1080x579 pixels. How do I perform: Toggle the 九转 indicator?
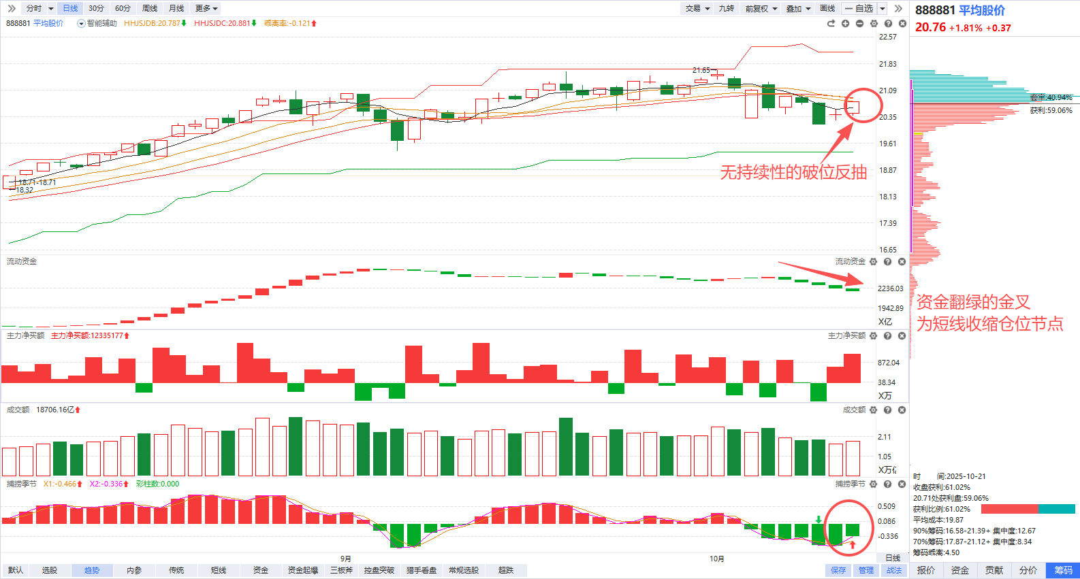pyautogui.click(x=727, y=8)
